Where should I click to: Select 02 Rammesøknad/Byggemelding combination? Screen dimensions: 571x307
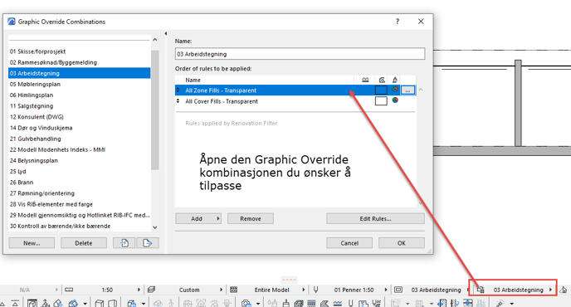point(80,62)
